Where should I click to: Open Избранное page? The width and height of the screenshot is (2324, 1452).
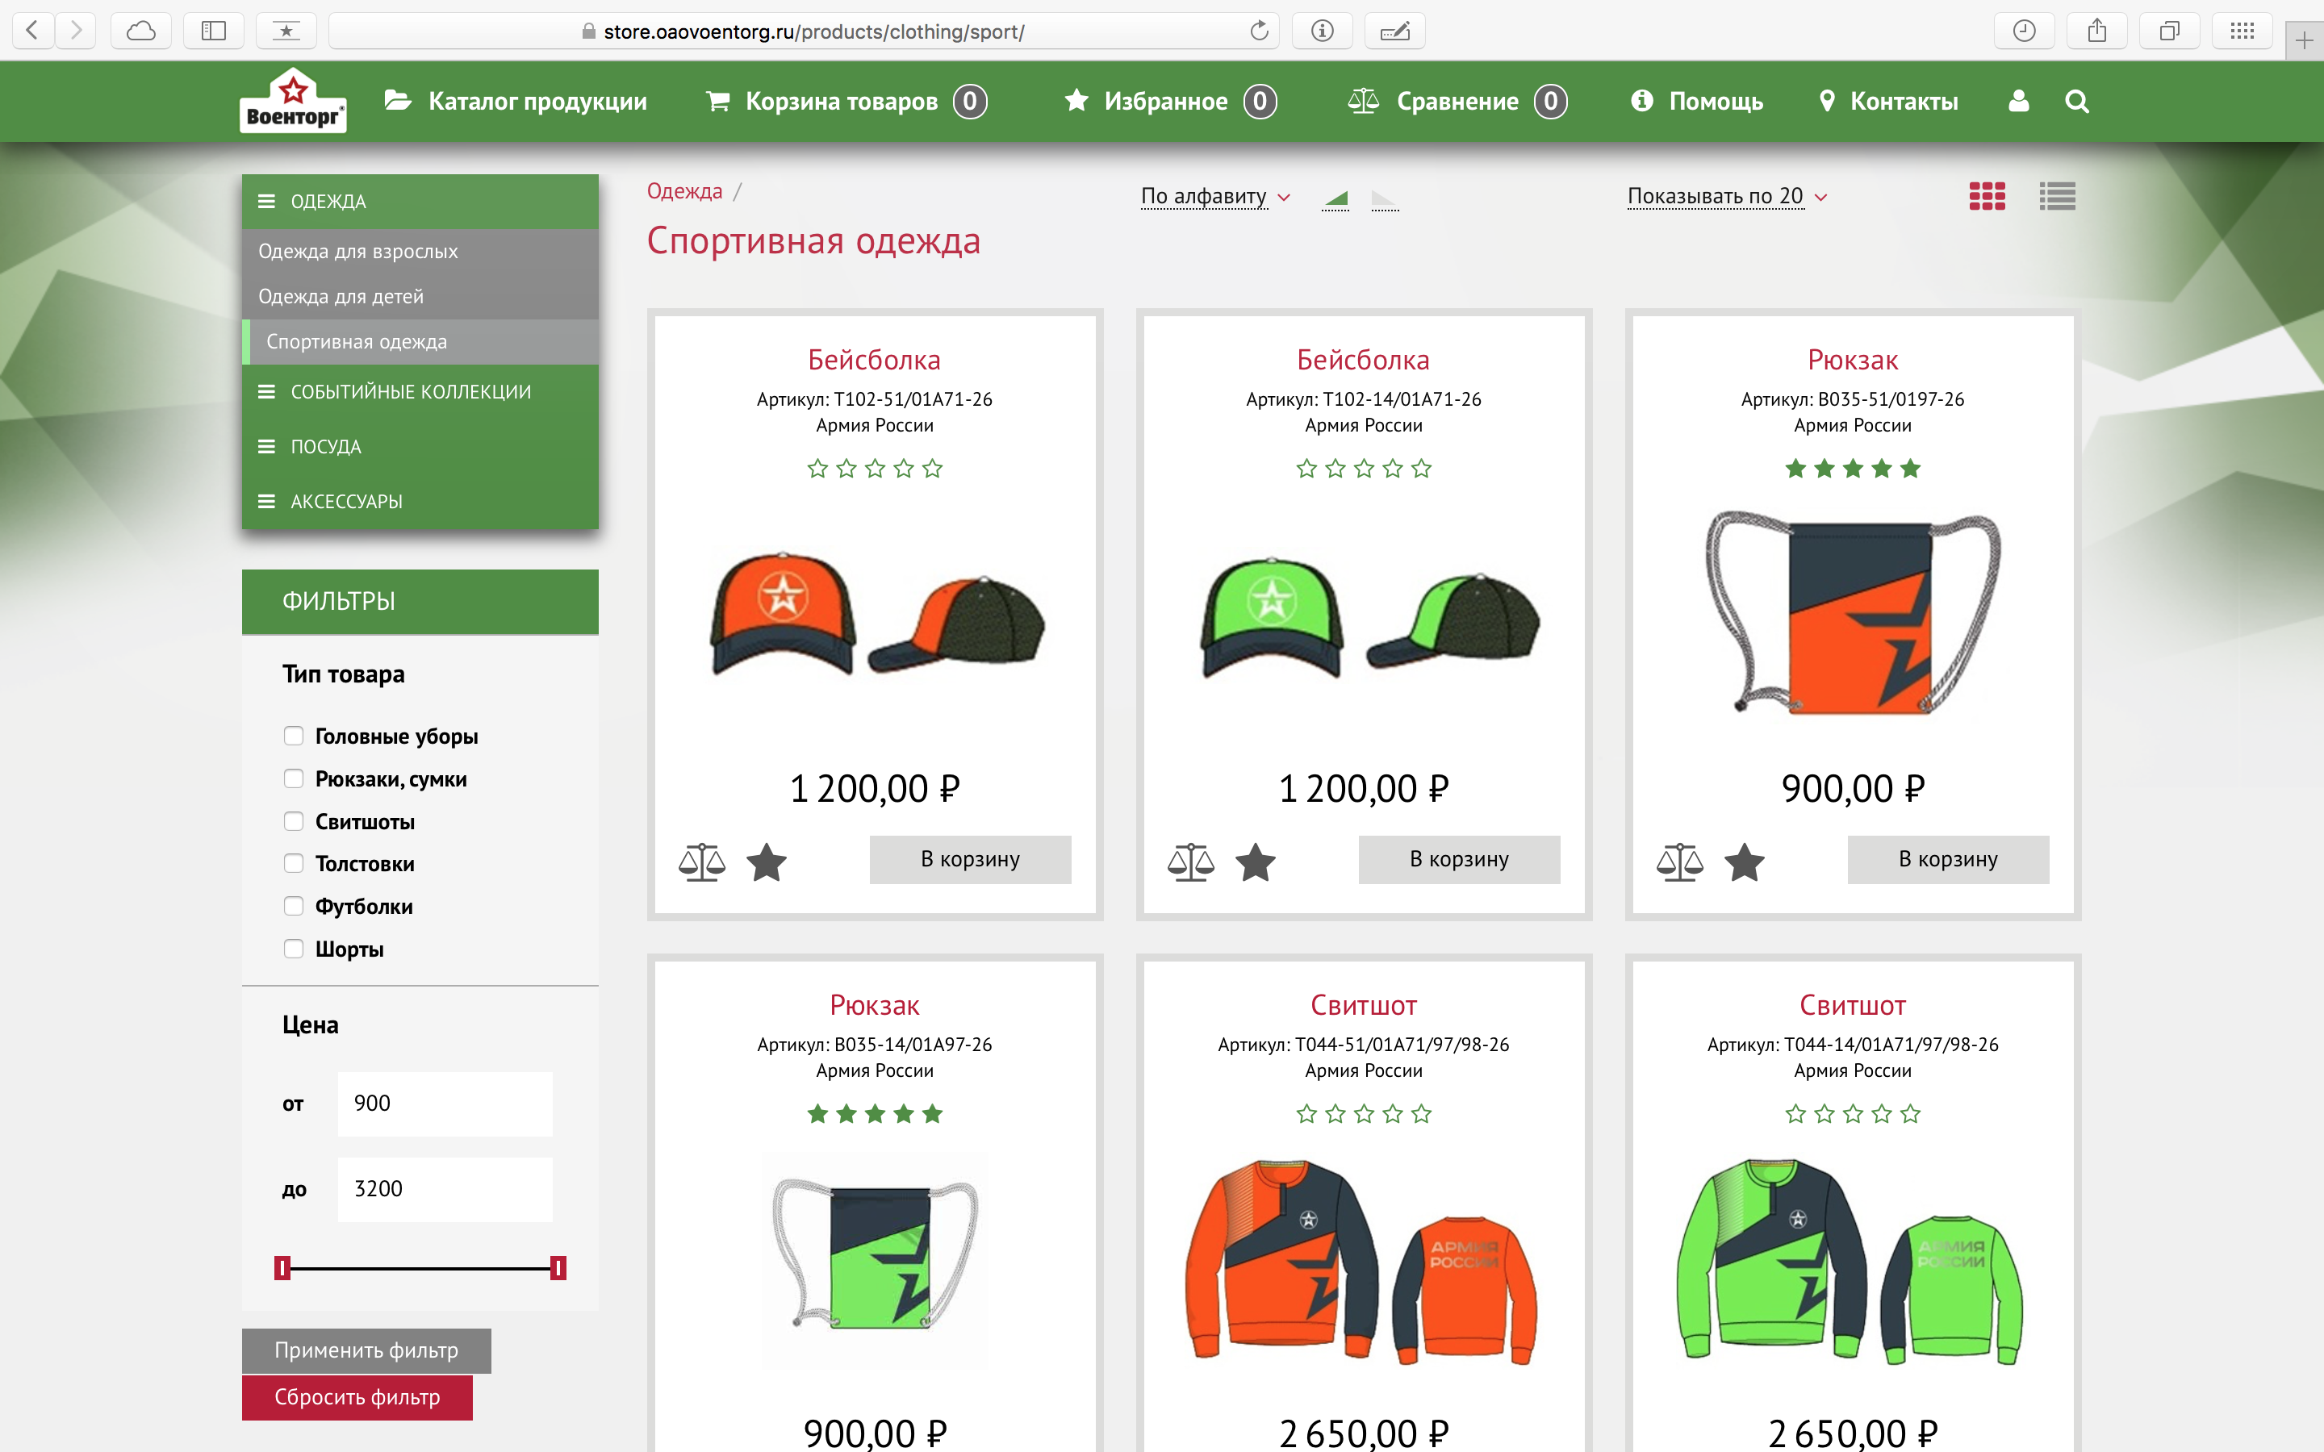pyautogui.click(x=1171, y=101)
